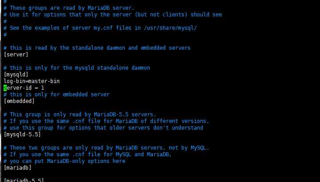Viewport: 320px width, 182px height.
Task: Click the [mariadb] section header
Action: pos(17,168)
